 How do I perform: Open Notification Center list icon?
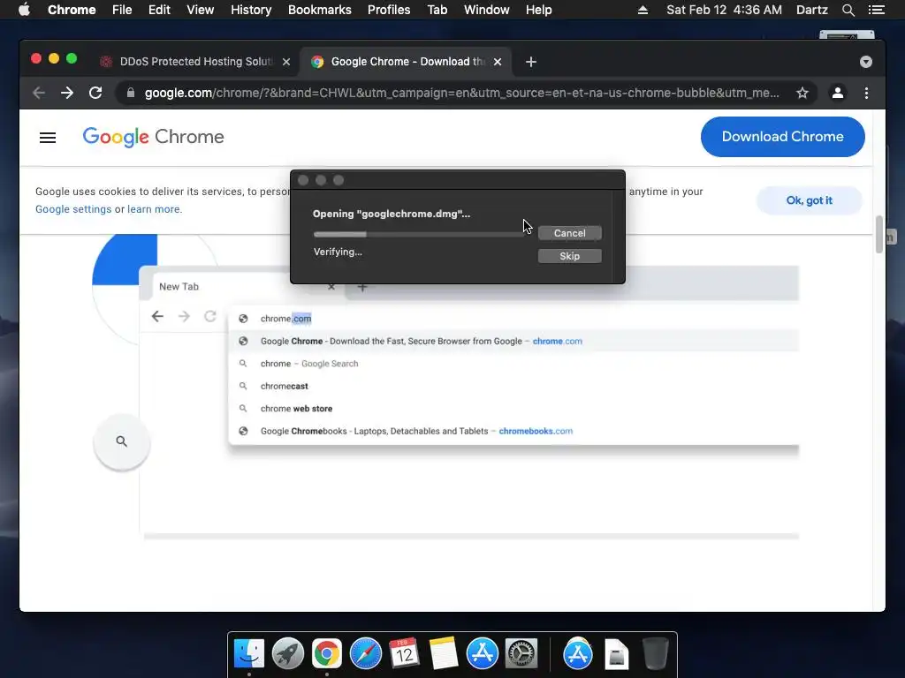pos(876,10)
